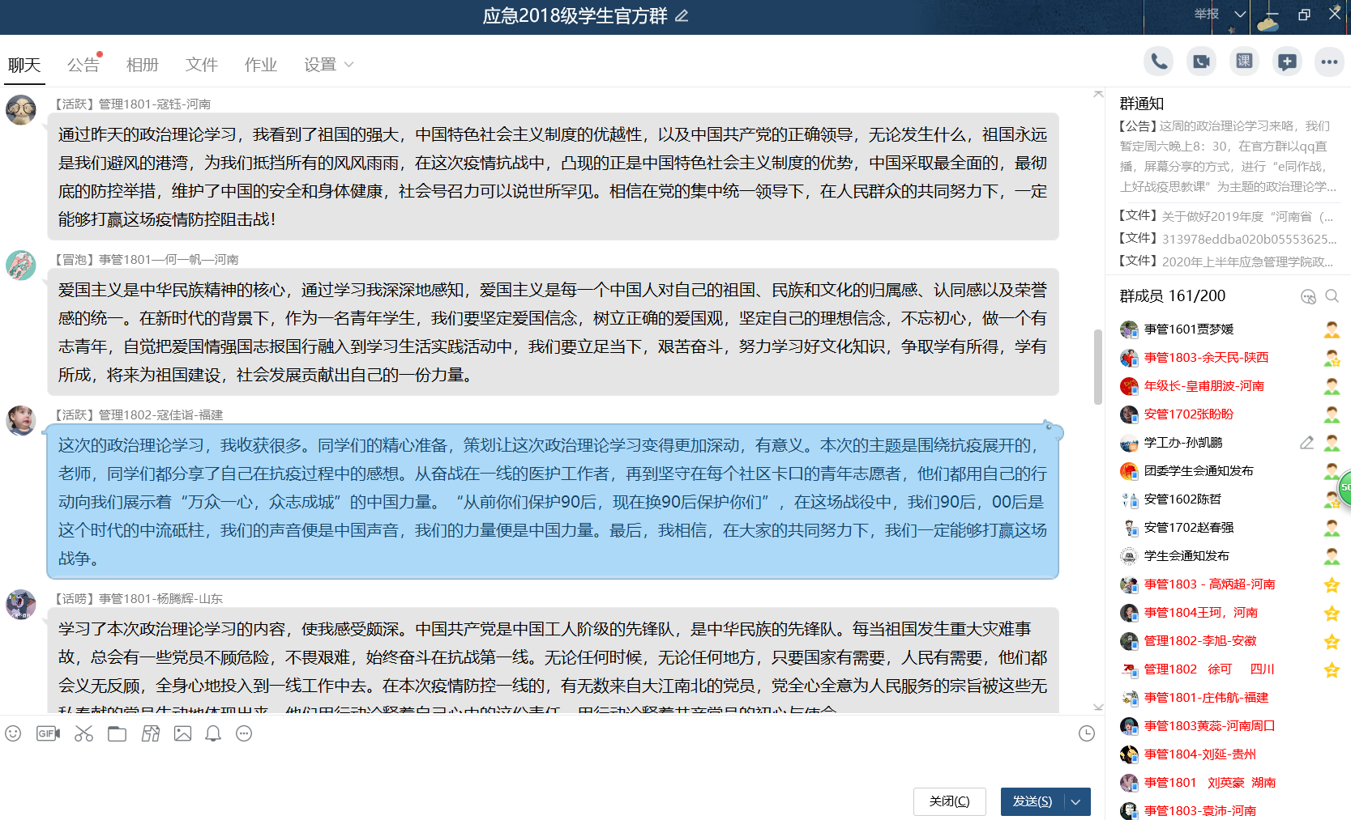1351x820 pixels.
Task: Open the group class (课) feature
Action: pos(1244,62)
